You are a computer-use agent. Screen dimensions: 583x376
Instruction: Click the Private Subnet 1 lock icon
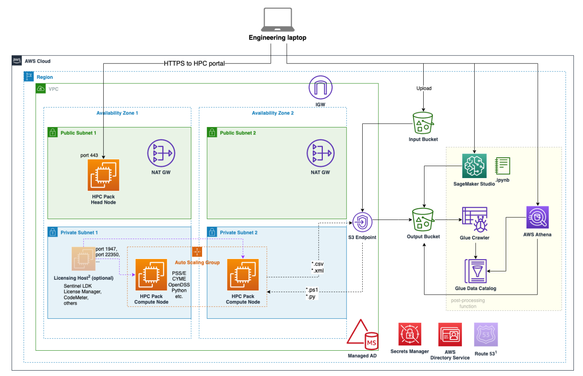point(53,232)
